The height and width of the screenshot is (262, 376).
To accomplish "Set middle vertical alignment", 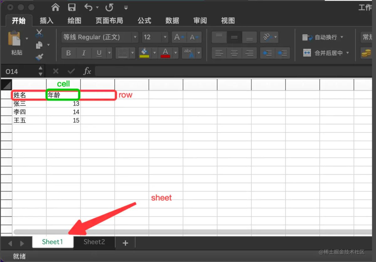I will coord(234,37).
